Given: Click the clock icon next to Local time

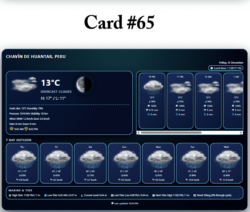Looking at the screenshot, I should (x=212, y=68).
